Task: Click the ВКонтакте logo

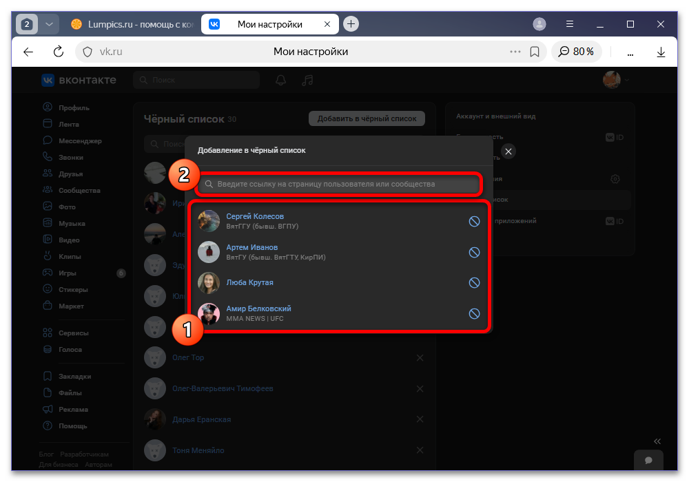Action: pos(79,80)
